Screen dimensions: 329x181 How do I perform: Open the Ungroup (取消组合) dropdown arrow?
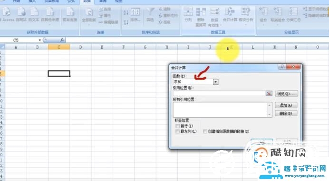[277, 25]
